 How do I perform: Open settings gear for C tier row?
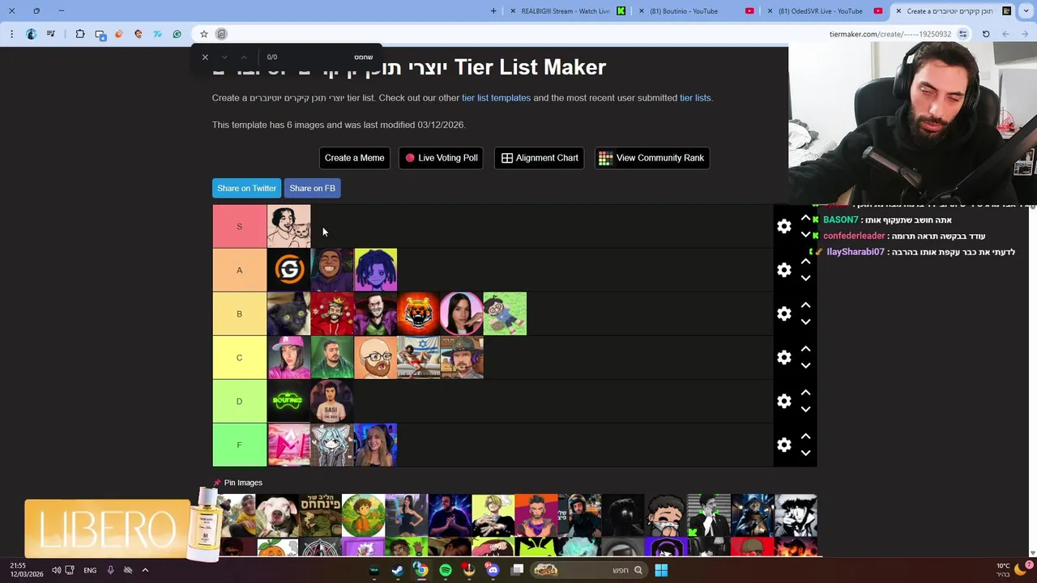pos(783,357)
